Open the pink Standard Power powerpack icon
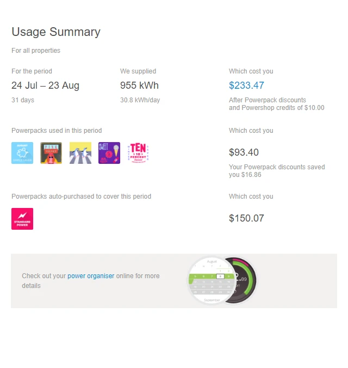Screen dimensions: 348x368 (22, 219)
